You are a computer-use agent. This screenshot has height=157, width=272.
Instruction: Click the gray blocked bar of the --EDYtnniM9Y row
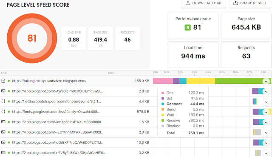coord(258,132)
